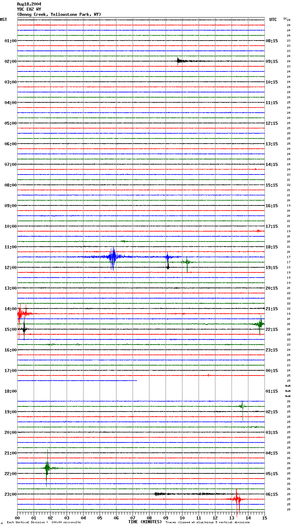The height and width of the screenshot is (527, 292).
Task: Click minute tick 12 on the bottom axis
Action: [x=215, y=518]
